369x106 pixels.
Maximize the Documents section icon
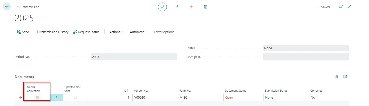[345, 76]
